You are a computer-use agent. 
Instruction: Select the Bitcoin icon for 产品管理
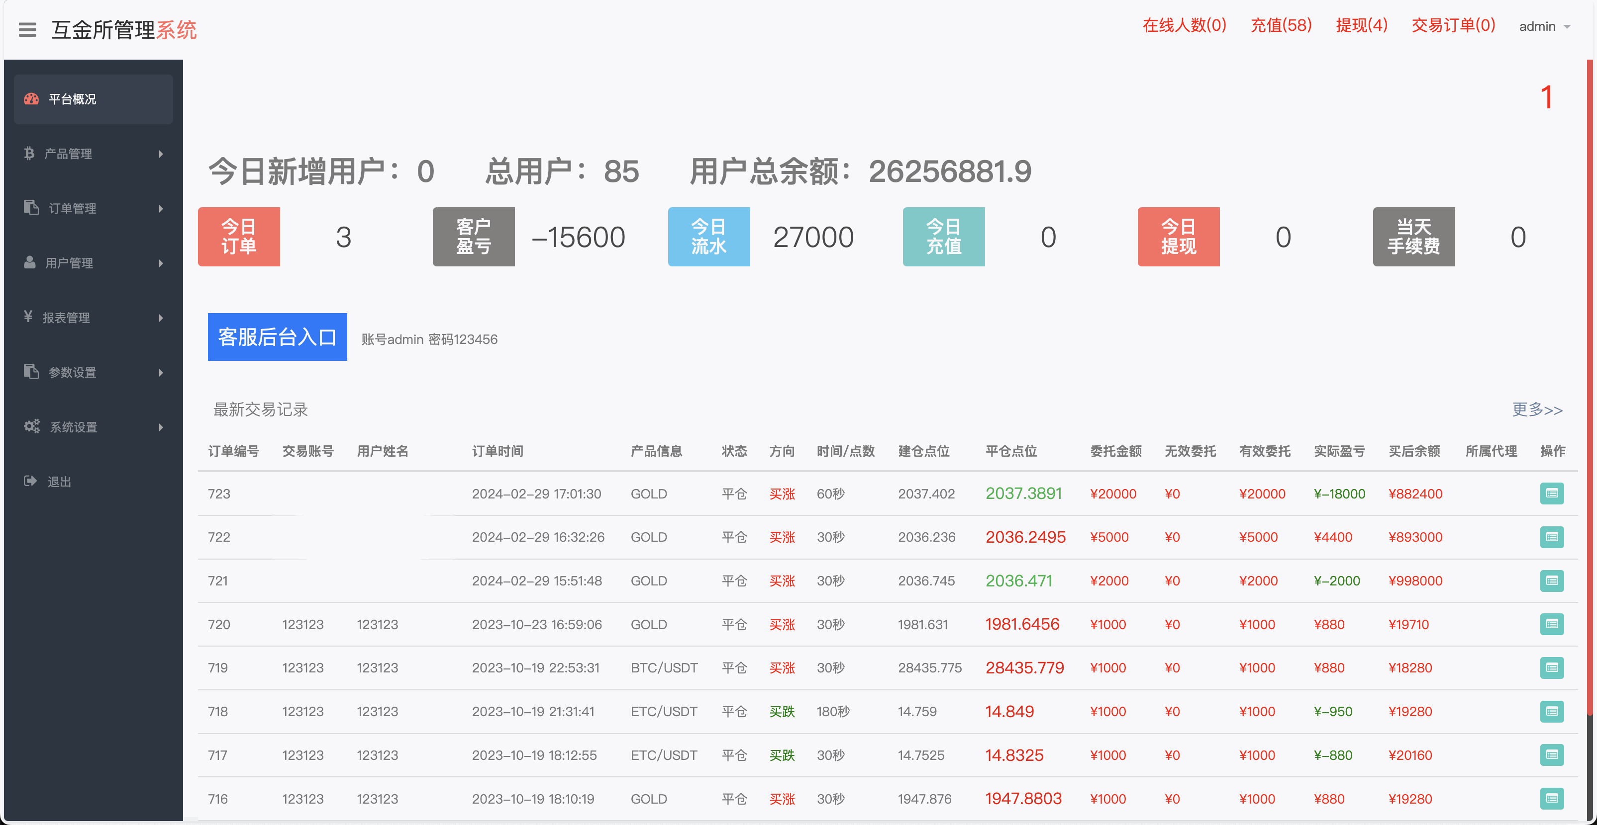[x=30, y=154]
